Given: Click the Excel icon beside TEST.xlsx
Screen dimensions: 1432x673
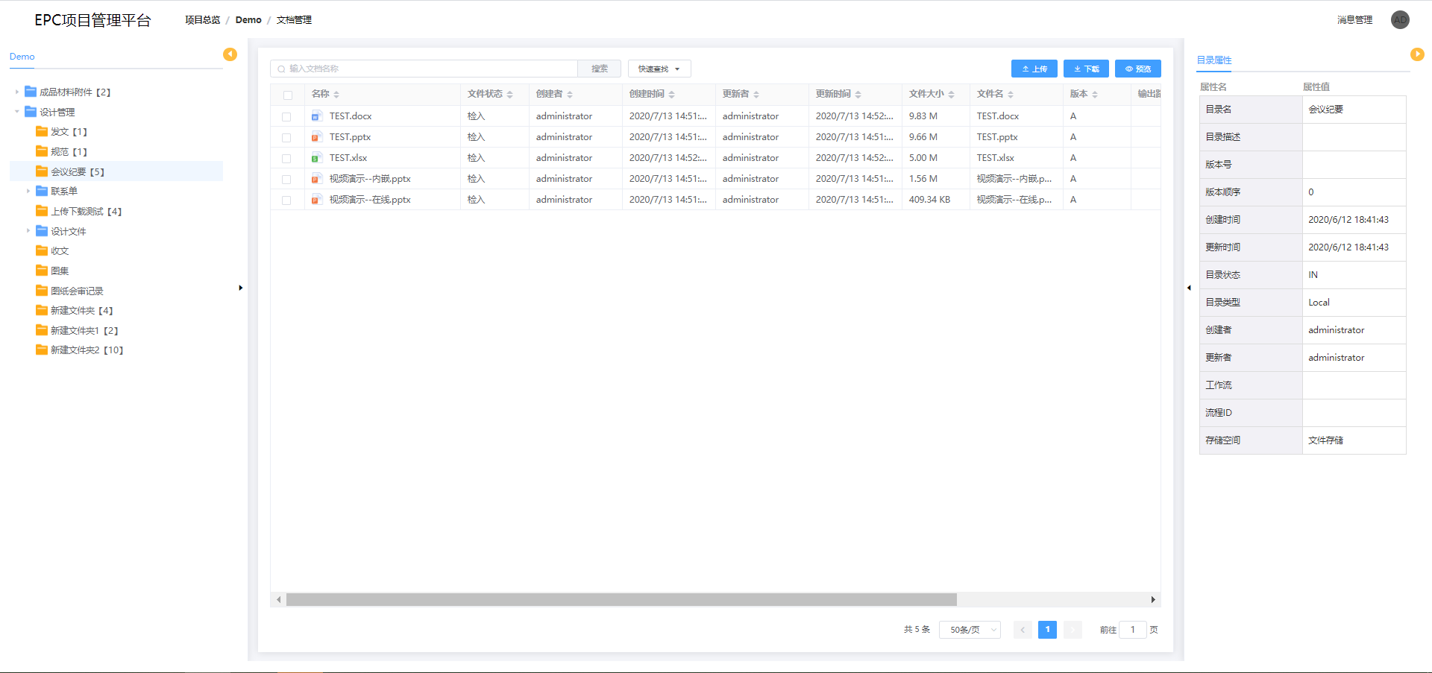Looking at the screenshot, I should (x=316, y=158).
